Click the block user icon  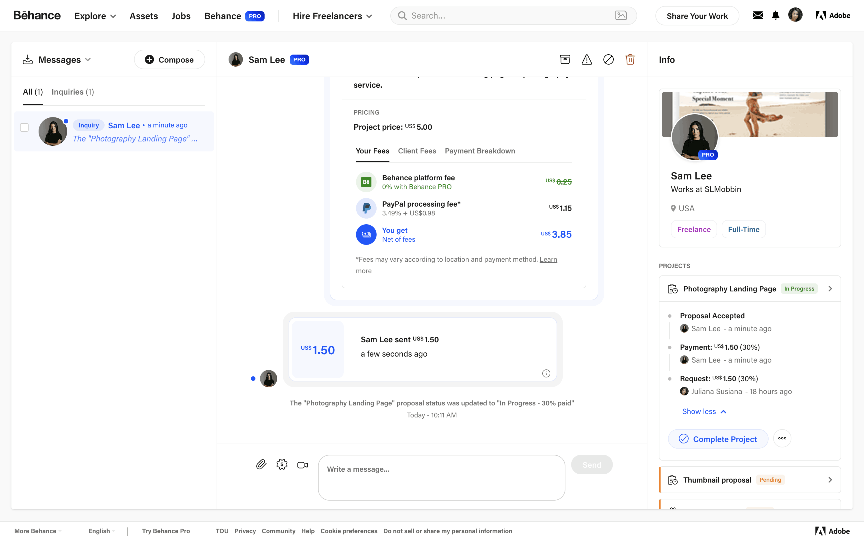pos(608,59)
